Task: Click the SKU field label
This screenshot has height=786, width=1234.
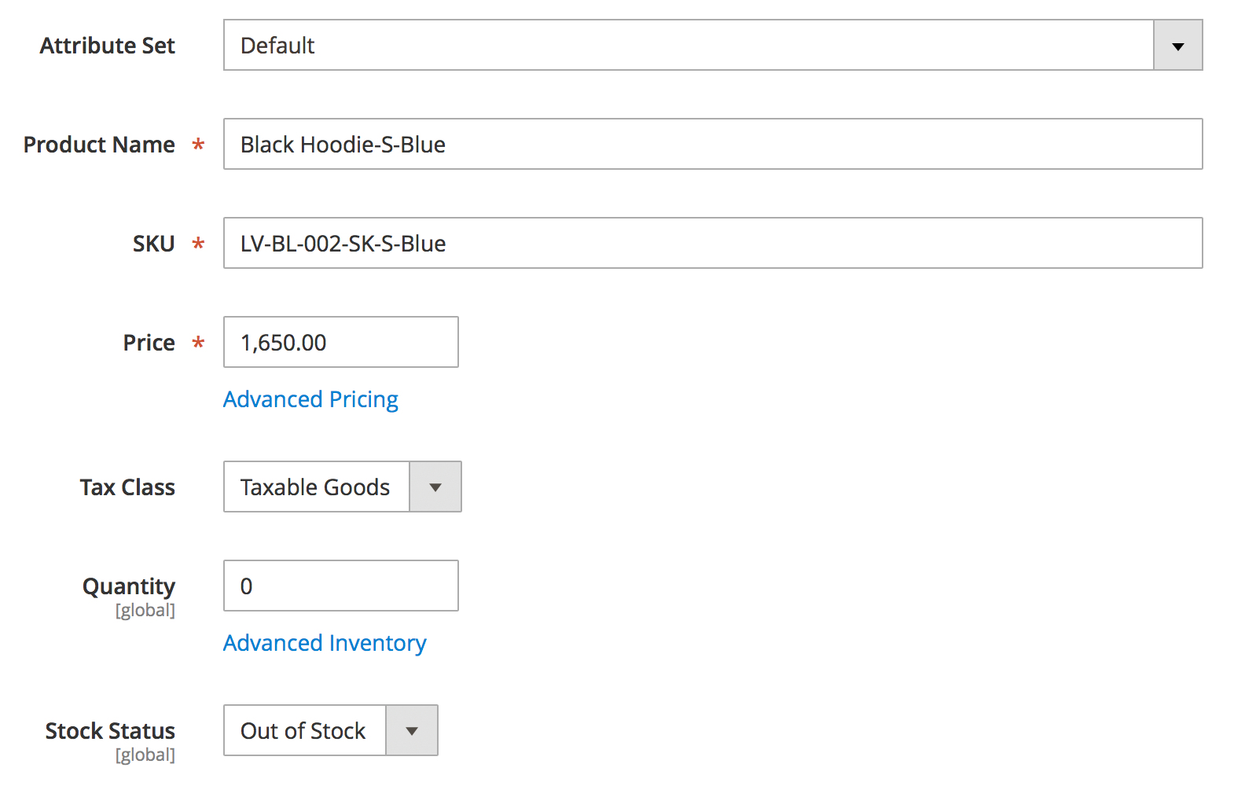Action: tap(153, 244)
